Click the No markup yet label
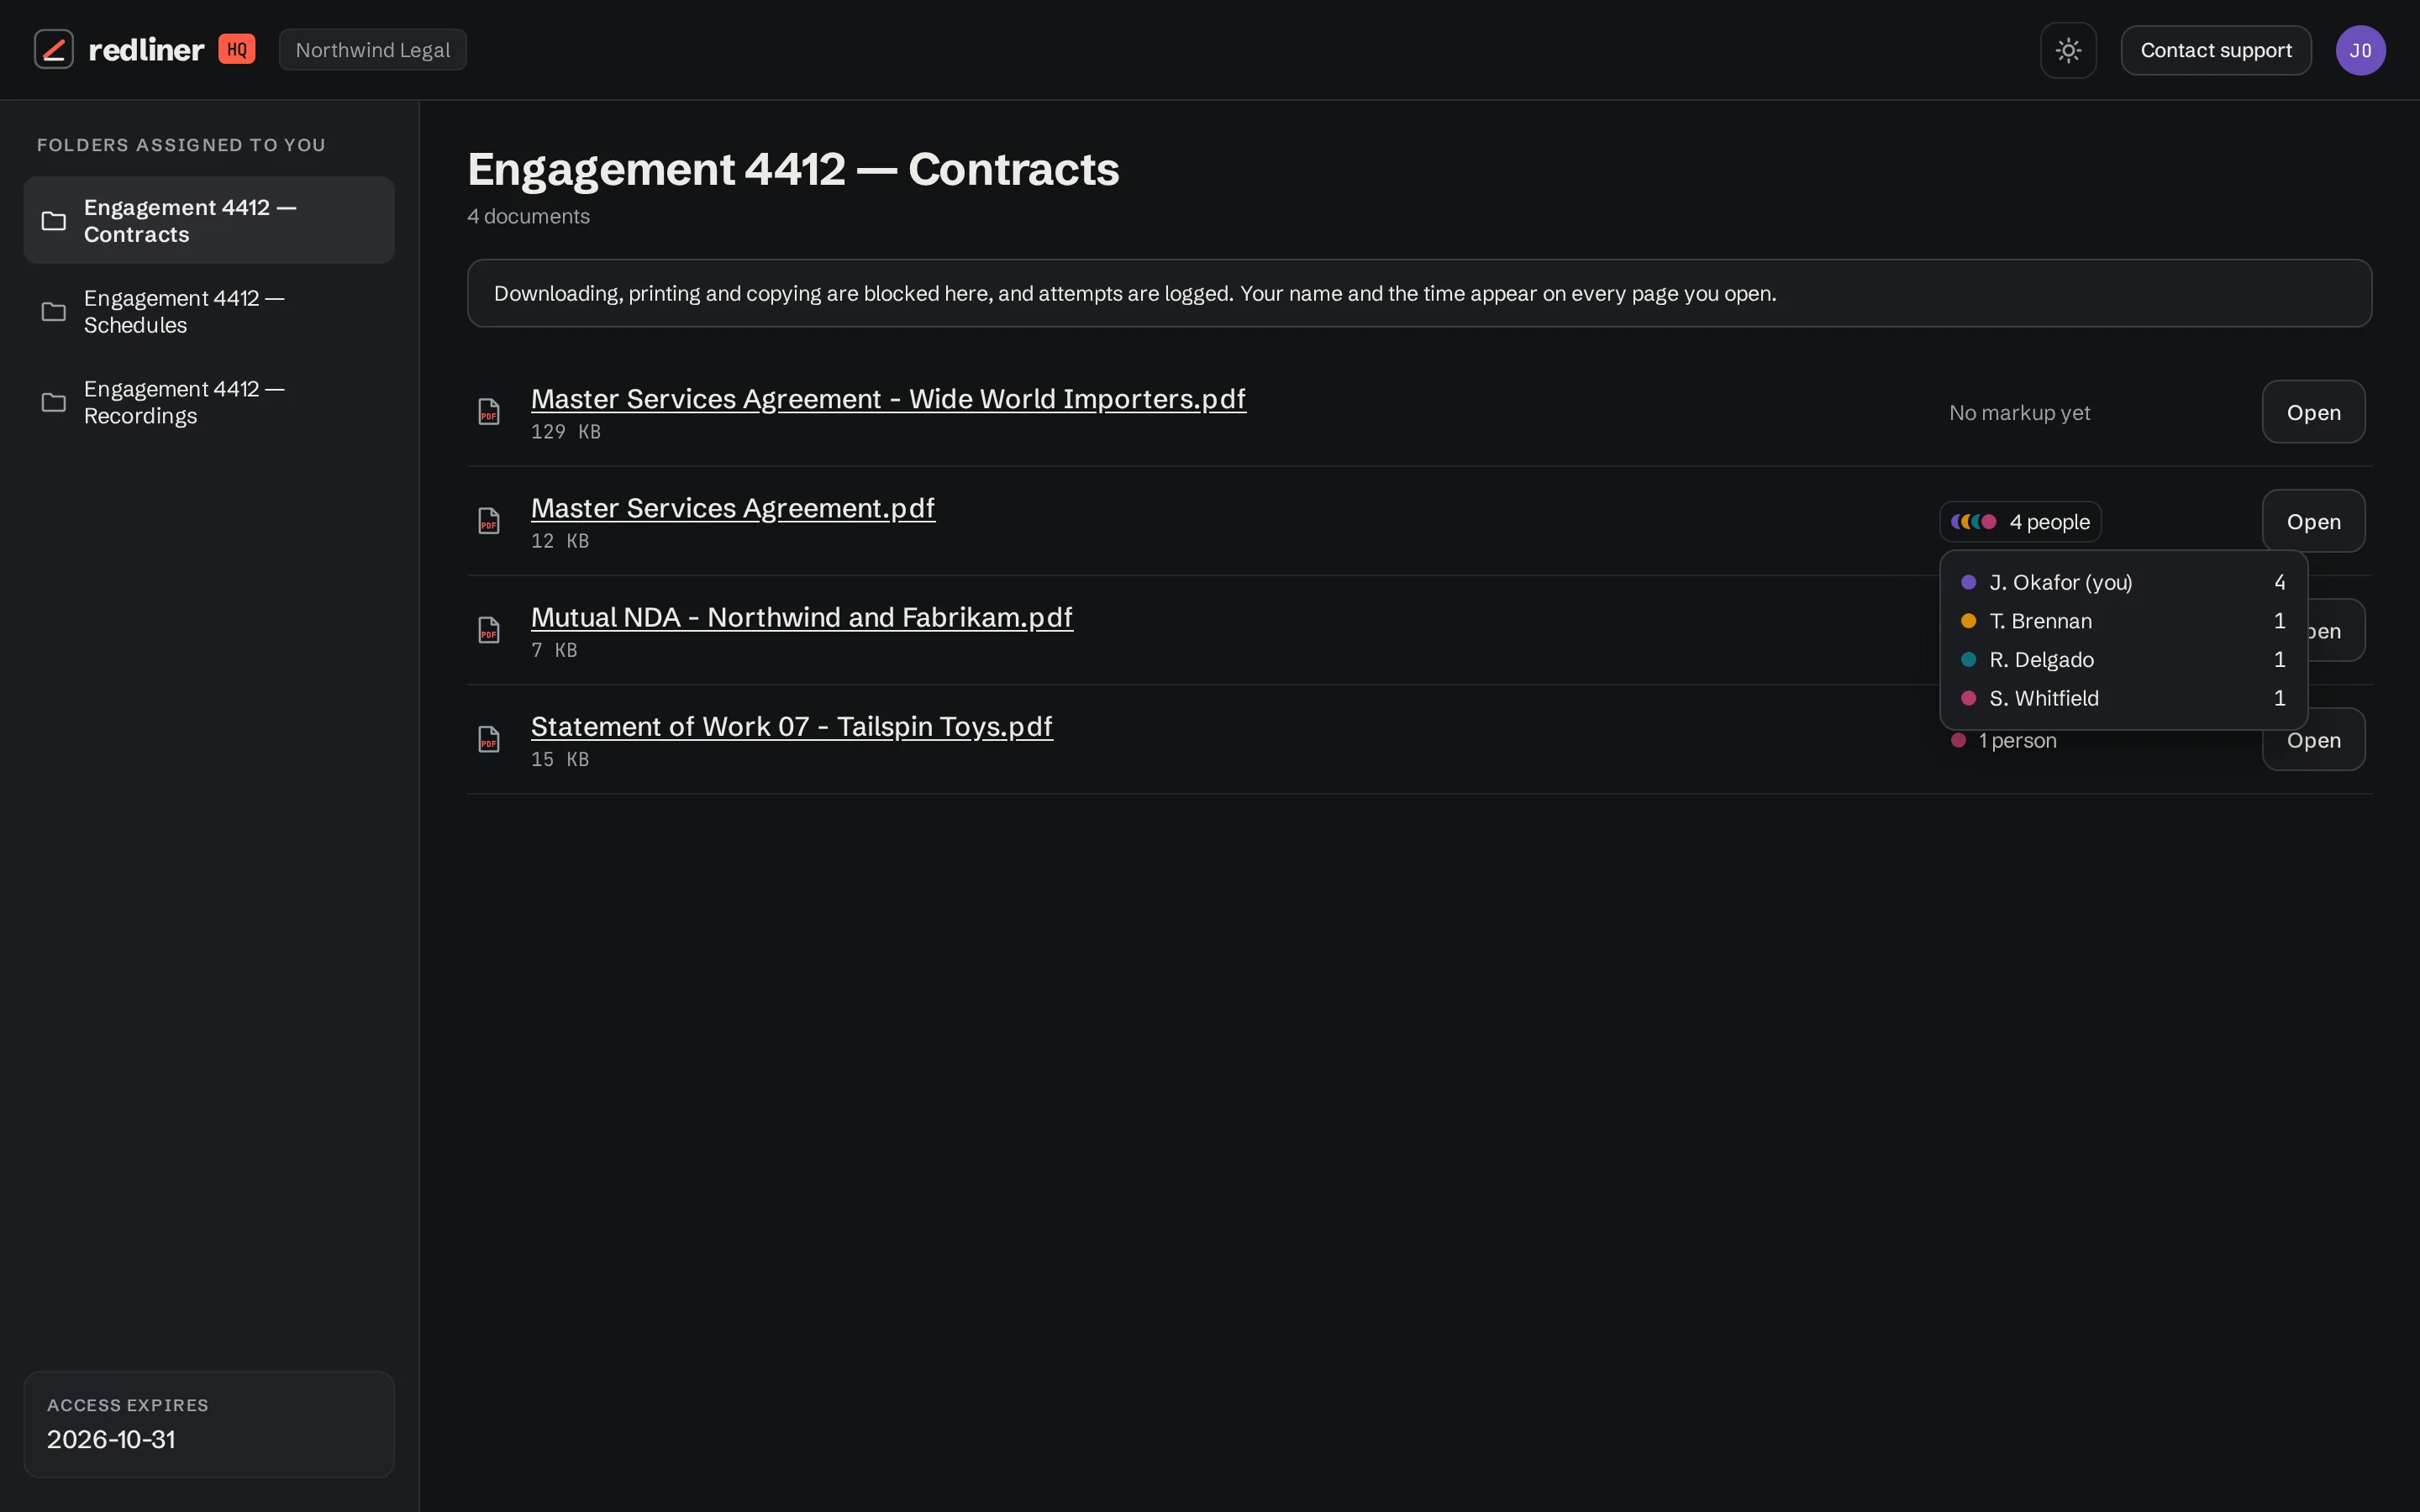The image size is (2420, 1512). 2019,413
